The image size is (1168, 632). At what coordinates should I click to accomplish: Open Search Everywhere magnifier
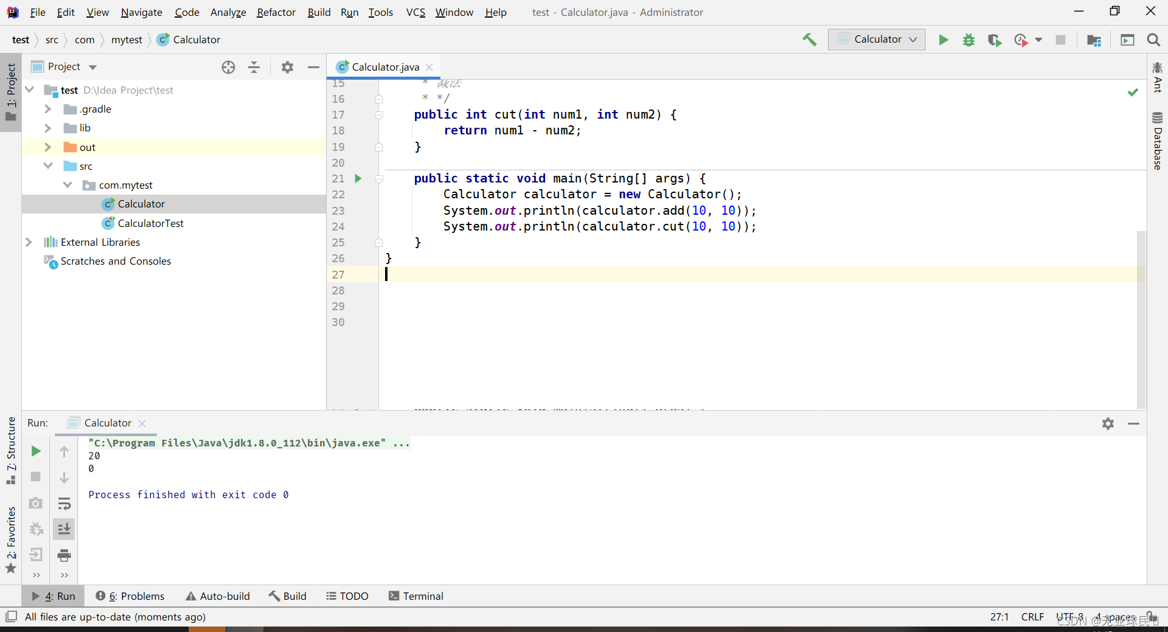click(x=1153, y=40)
